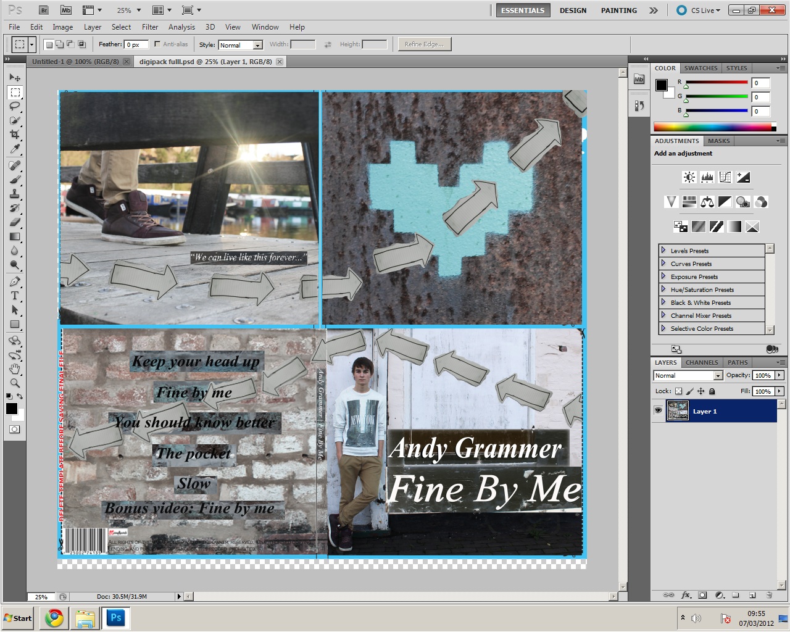Open the Windows Start menu
The image size is (790, 632).
18,618
